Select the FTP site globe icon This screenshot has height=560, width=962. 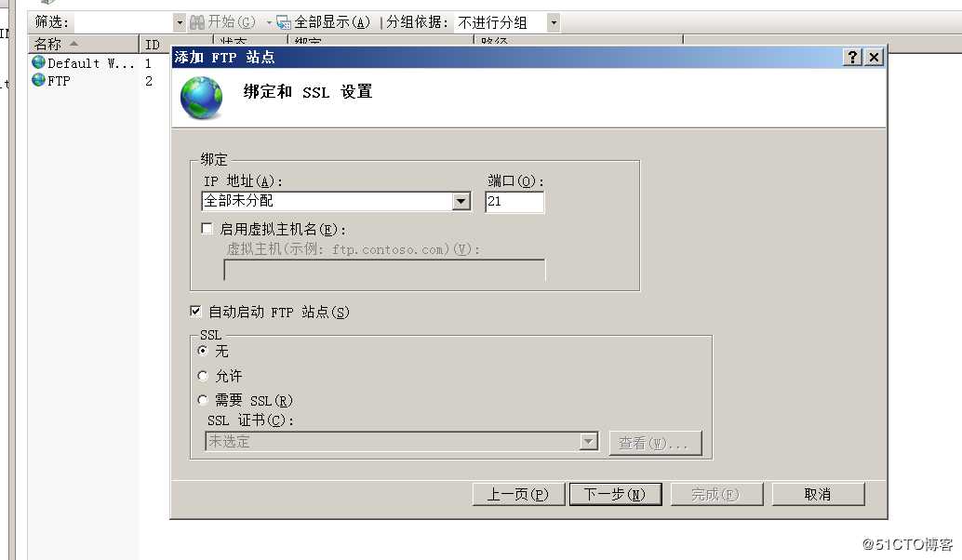click(x=39, y=80)
